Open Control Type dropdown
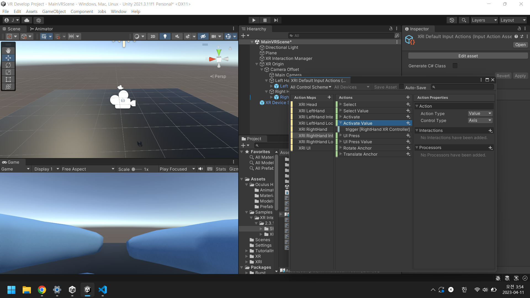Image resolution: width=530 pixels, height=298 pixels. [480, 120]
